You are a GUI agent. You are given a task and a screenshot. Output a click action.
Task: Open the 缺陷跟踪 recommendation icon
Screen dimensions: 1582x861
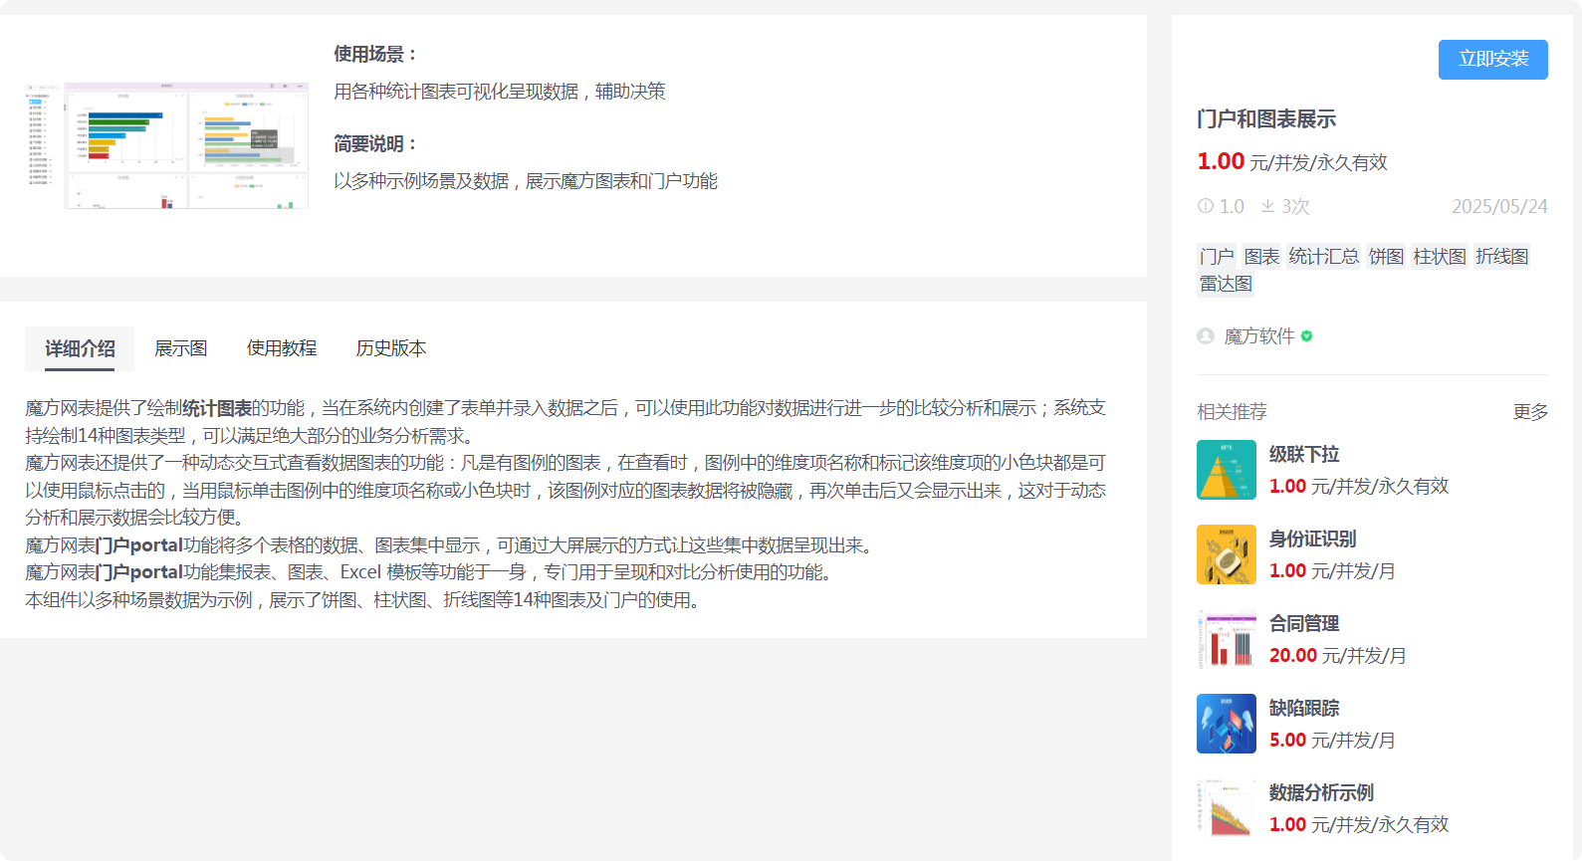[1227, 724]
